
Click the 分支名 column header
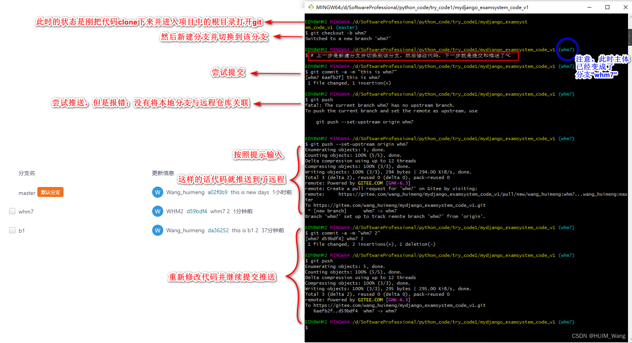27,173
